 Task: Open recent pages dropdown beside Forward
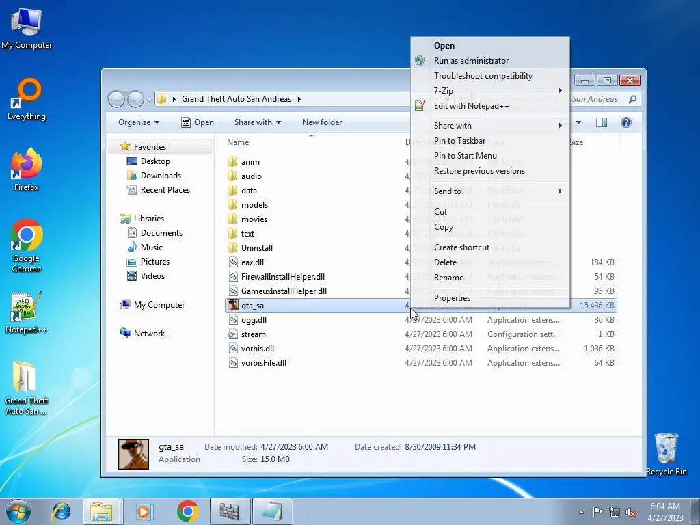(x=148, y=100)
